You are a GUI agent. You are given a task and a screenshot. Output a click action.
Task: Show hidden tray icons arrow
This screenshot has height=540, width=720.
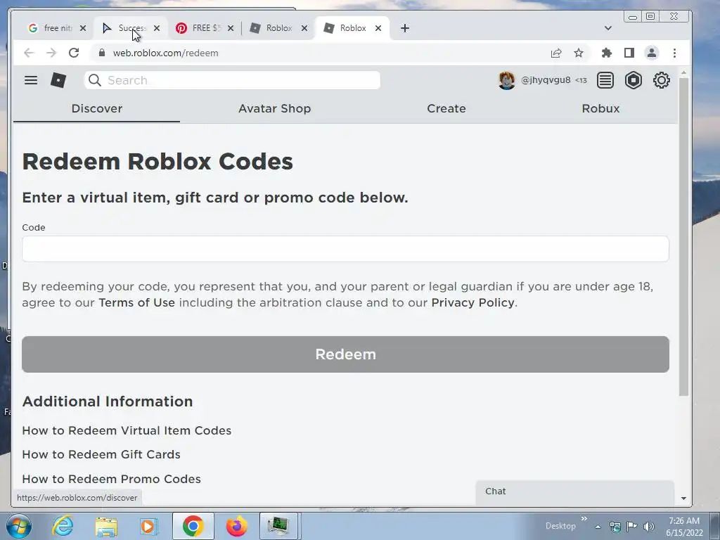coord(598,527)
